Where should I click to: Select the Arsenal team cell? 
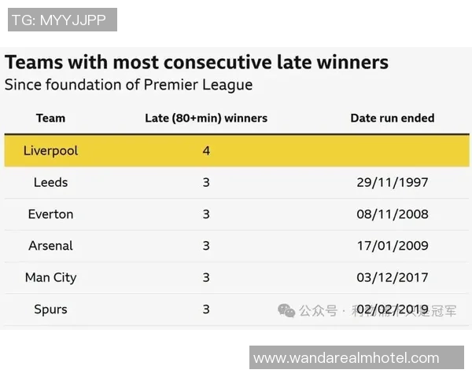click(50, 246)
